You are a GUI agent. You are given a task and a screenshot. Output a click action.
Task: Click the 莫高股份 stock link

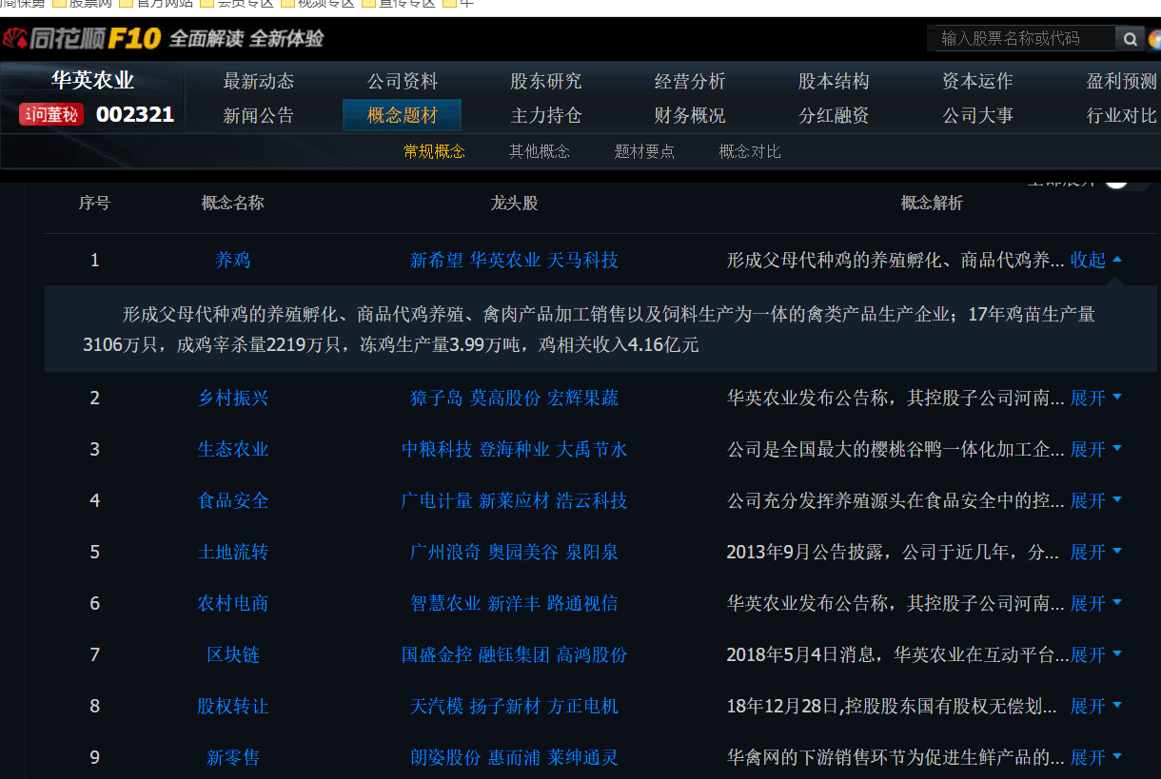coord(504,398)
